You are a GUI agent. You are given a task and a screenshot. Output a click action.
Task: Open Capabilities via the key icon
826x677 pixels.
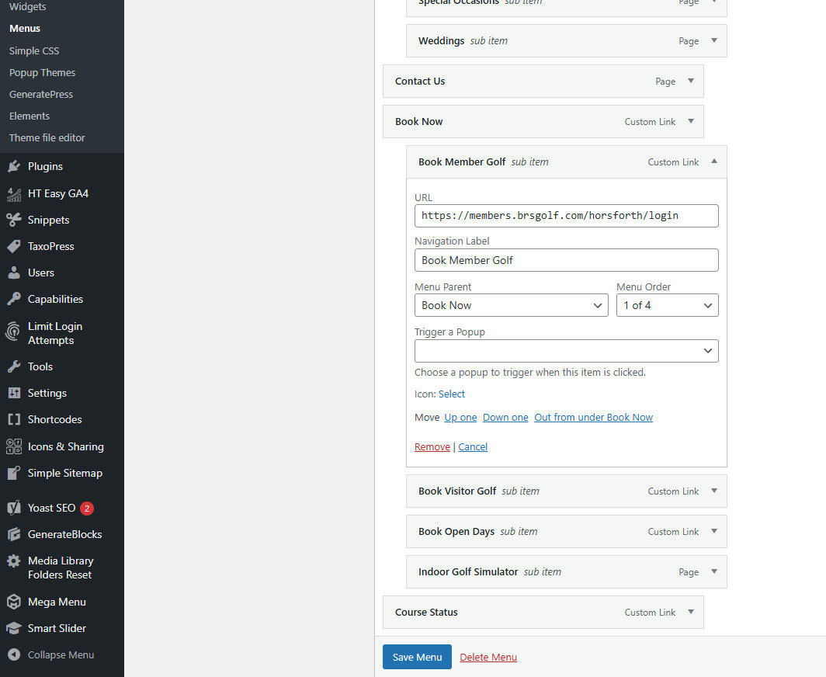[14, 300]
